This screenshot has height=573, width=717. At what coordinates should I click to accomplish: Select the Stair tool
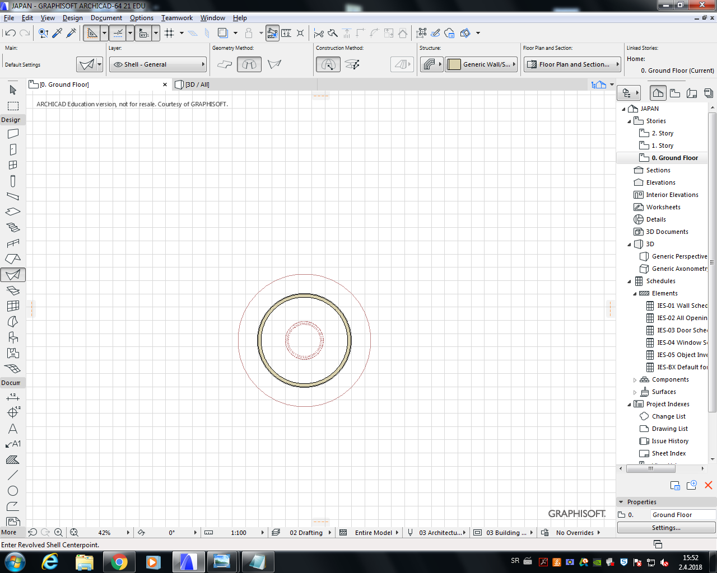[x=13, y=228]
